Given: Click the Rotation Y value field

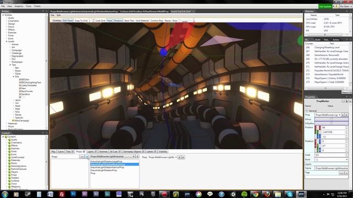Looking at the screenshot, I should click(333, 146).
